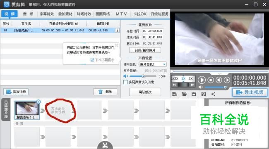Screen dimensions: 269x149
Task: Open the 字幕特效 tab
Action: [47, 14]
